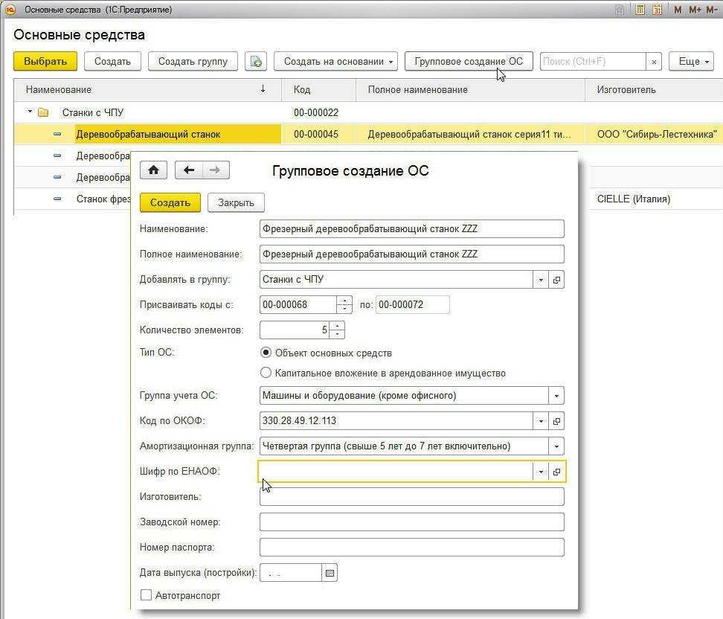Click the yellow Создать button in dialog
Image resolution: width=723 pixels, height=619 pixels.
[170, 202]
